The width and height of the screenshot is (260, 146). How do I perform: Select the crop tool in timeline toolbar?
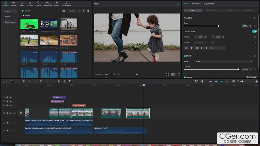coord(70,81)
